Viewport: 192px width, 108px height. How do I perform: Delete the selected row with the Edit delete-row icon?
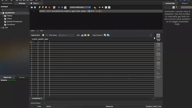point(88,35)
